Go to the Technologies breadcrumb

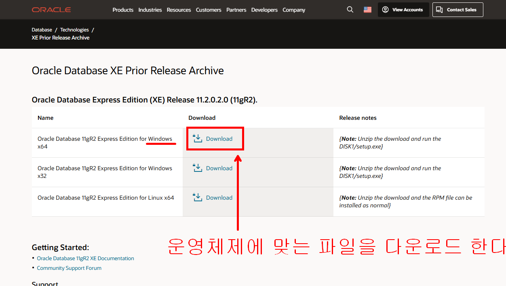(x=74, y=30)
